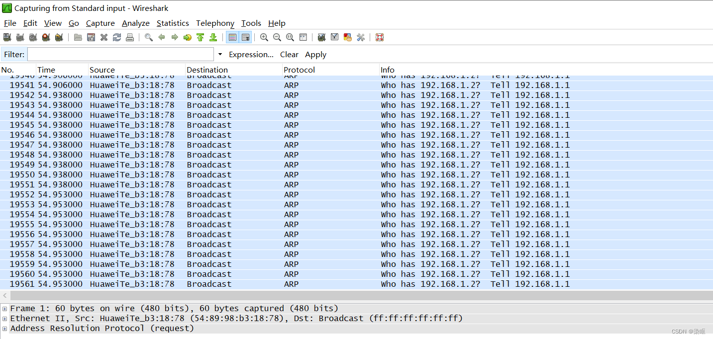
Task: Select packet number 19541 row
Action: pyautogui.click(x=356, y=85)
